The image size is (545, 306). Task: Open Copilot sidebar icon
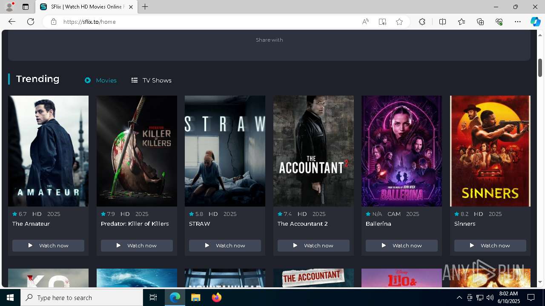[535, 22]
